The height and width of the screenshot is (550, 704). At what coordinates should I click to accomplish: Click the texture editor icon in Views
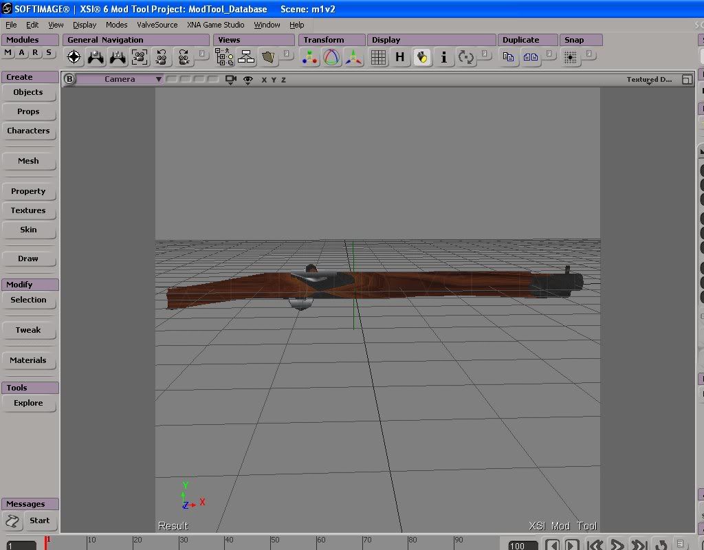[x=268, y=57]
